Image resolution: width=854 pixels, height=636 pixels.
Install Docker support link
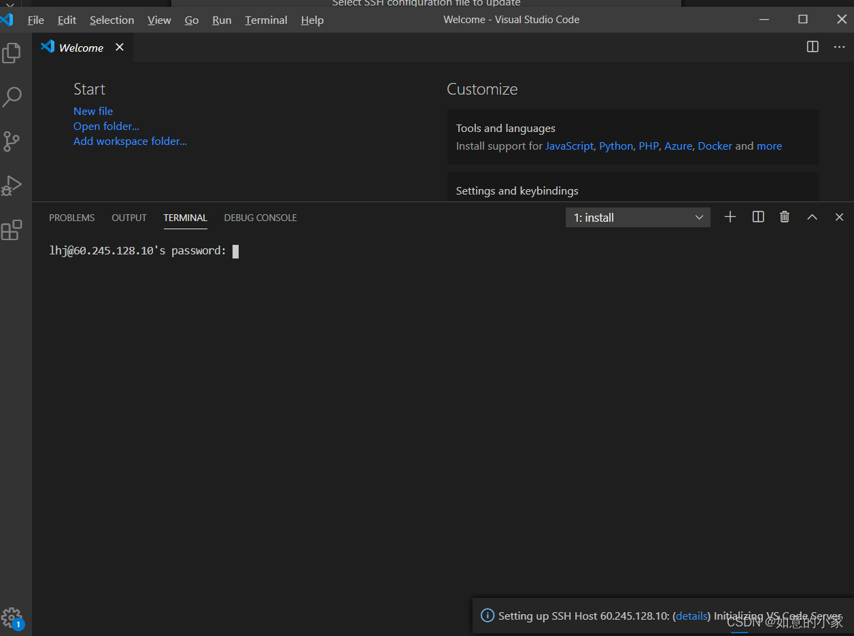pyautogui.click(x=715, y=146)
